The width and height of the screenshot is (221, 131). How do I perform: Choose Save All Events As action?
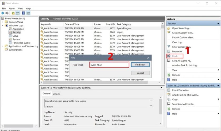(182, 61)
